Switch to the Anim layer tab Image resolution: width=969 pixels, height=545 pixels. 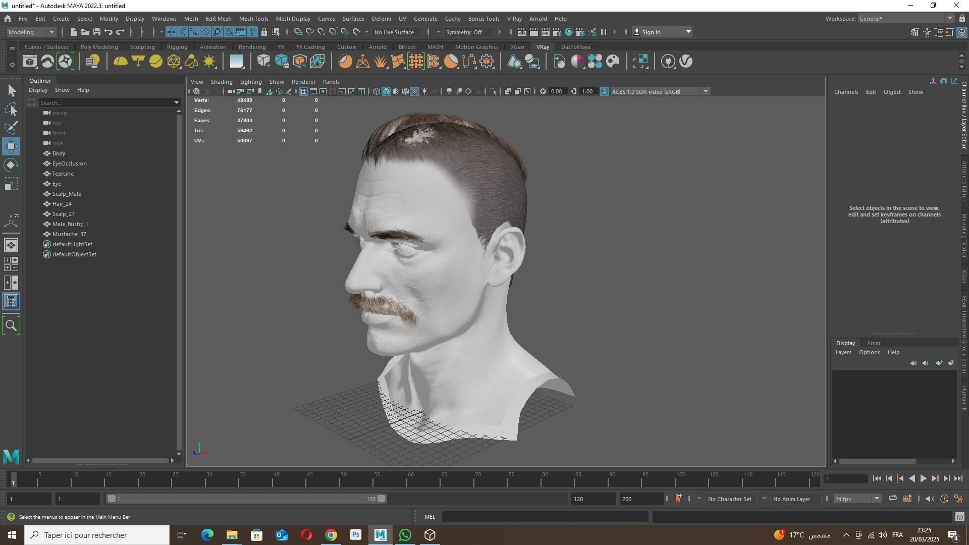click(873, 343)
